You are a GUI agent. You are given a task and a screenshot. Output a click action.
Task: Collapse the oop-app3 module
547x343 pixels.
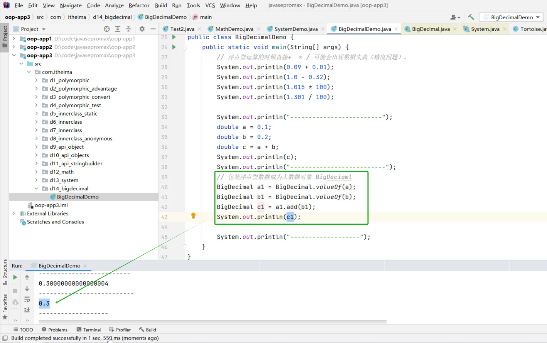click(14, 55)
